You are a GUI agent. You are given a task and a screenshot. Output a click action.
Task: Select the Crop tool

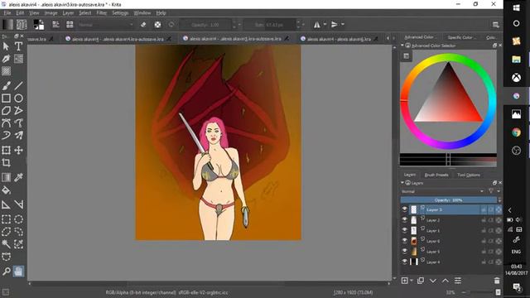pos(6,163)
